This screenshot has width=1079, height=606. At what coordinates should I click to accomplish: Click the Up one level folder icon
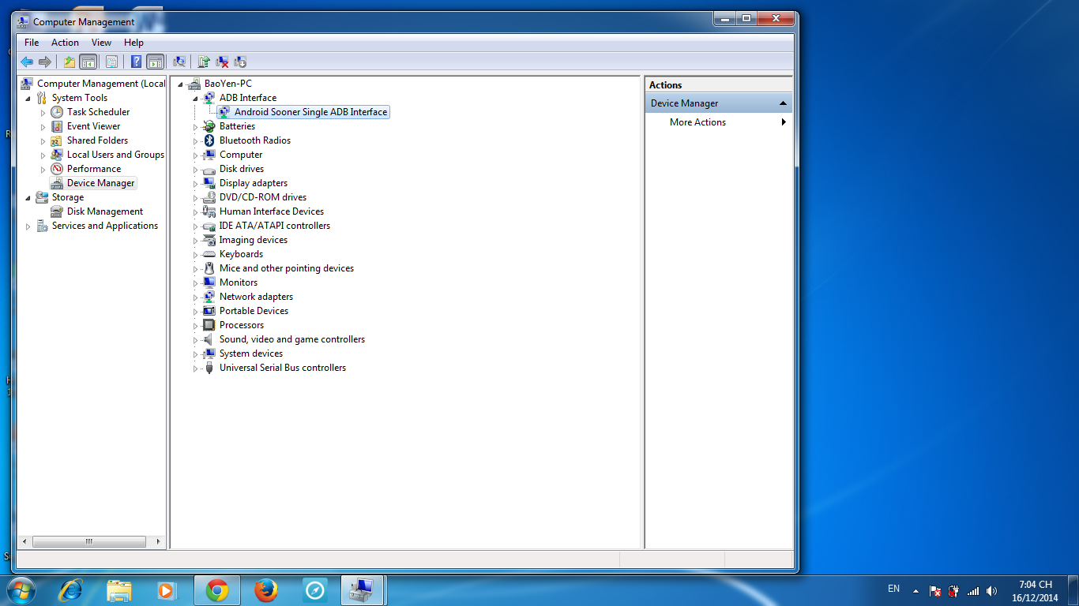point(70,62)
